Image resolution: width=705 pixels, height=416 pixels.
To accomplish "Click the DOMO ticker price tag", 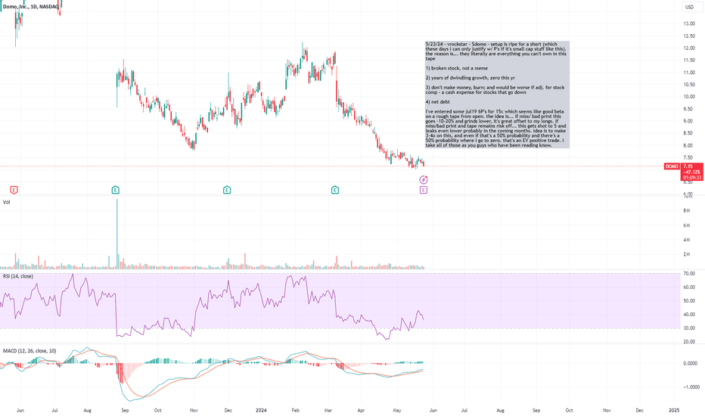I will [672, 166].
